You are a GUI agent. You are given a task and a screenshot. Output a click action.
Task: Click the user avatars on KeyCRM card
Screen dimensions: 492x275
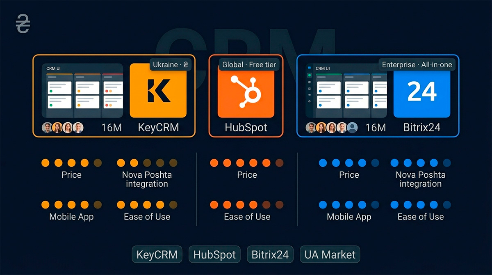[63, 128]
